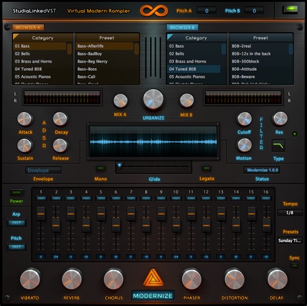Image resolution: width=307 pixels, height=306 pixels.
Task: Click the Pitch INIT button
Action: pyautogui.click(x=17, y=247)
